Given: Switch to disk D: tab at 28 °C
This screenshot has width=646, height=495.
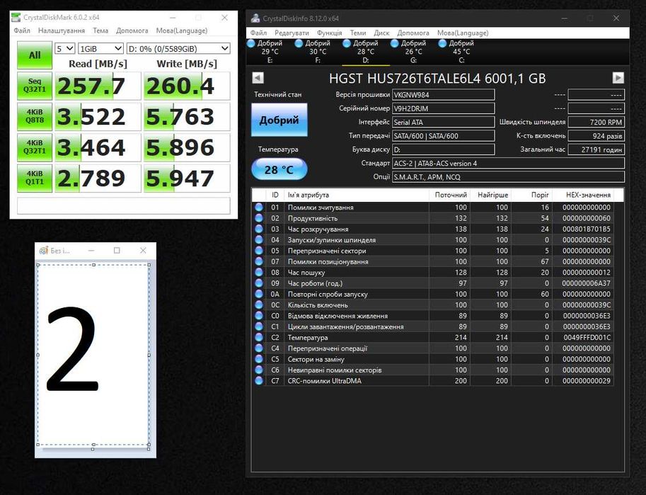Looking at the screenshot, I should click(365, 52).
